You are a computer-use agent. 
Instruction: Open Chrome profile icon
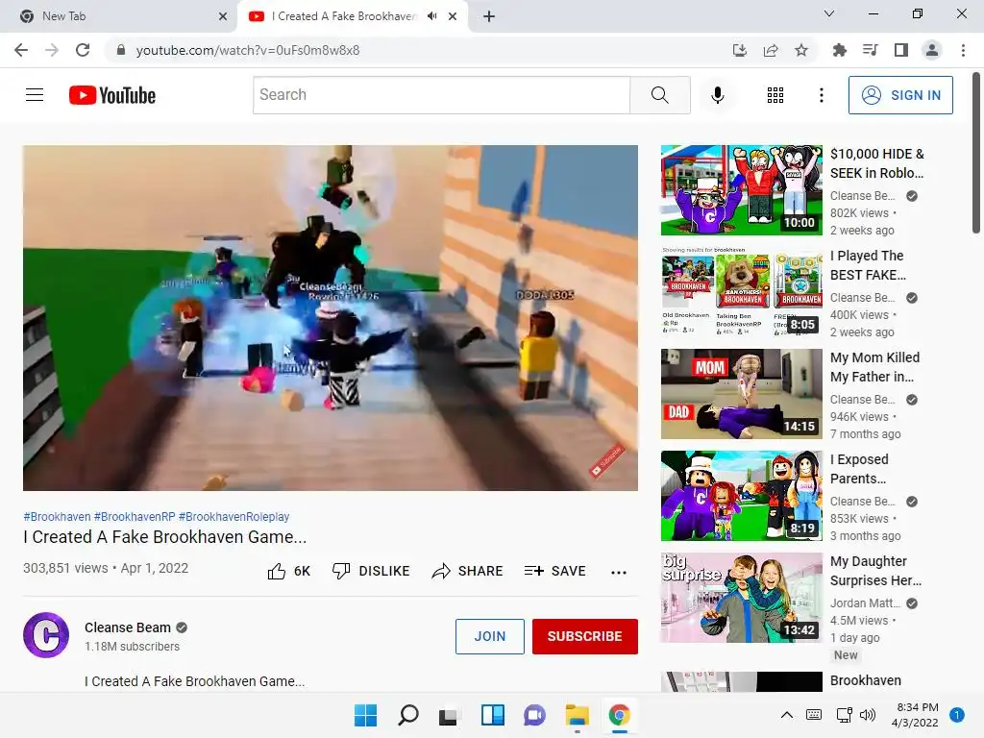pyautogui.click(x=932, y=50)
